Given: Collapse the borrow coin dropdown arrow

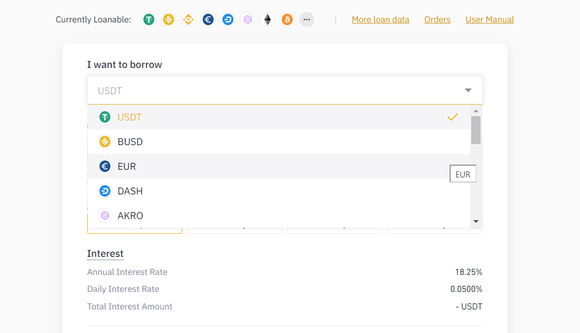Looking at the screenshot, I should pyautogui.click(x=468, y=90).
